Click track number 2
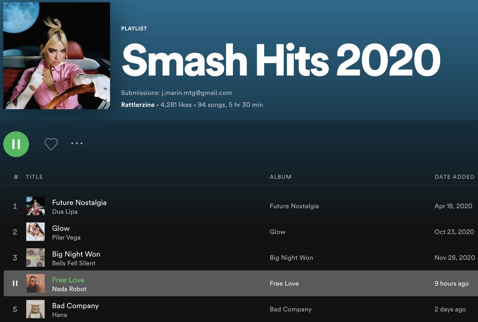The image size is (478, 322). (15, 232)
